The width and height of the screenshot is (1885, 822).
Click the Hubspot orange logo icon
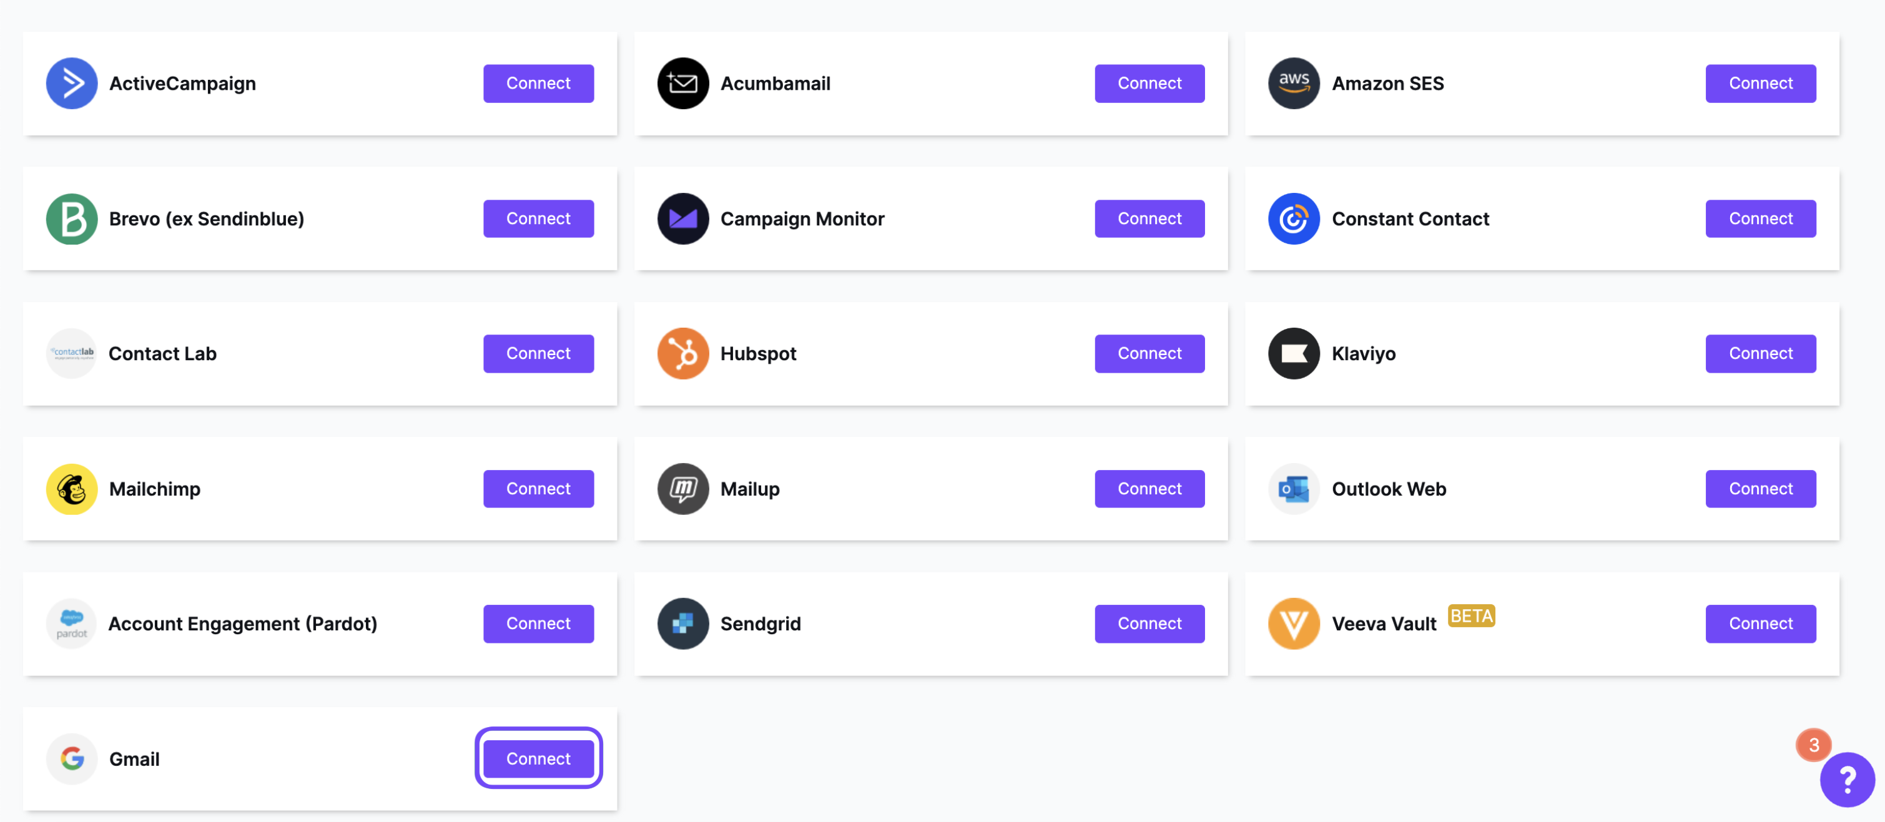[682, 353]
